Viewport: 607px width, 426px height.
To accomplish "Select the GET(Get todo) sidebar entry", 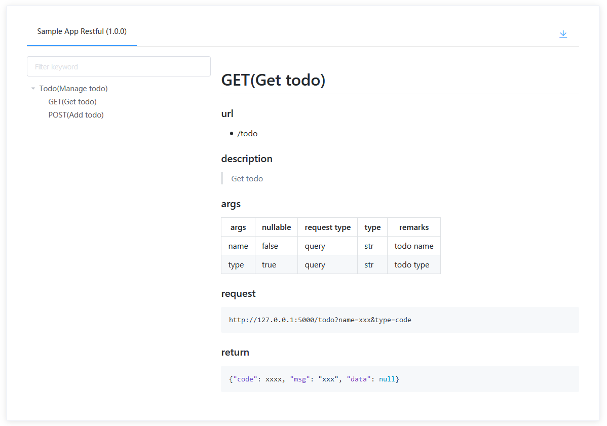I will pos(72,101).
